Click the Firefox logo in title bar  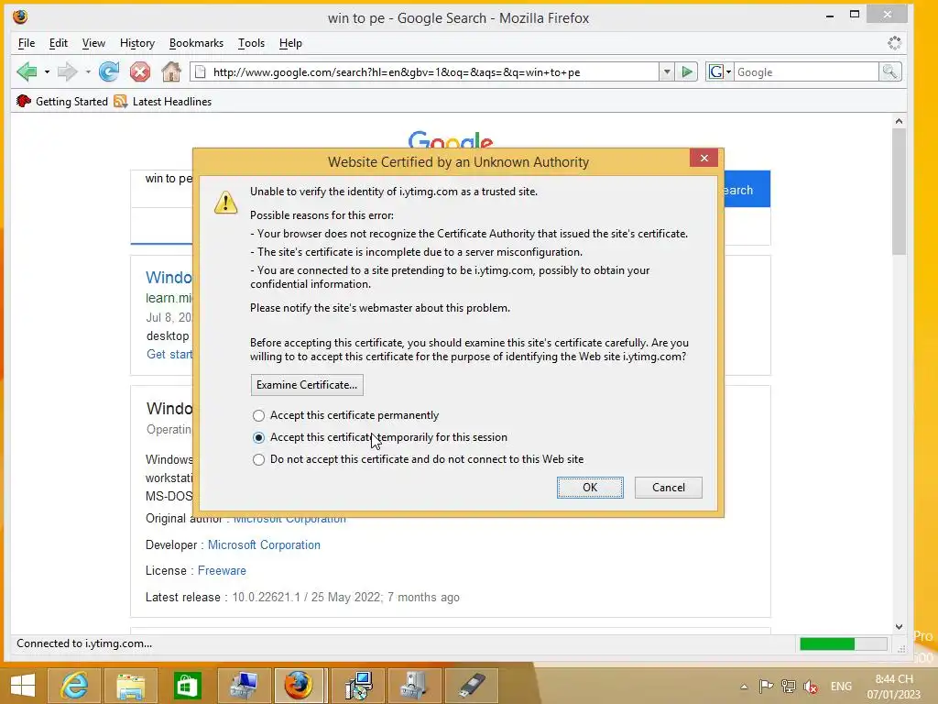(20, 16)
